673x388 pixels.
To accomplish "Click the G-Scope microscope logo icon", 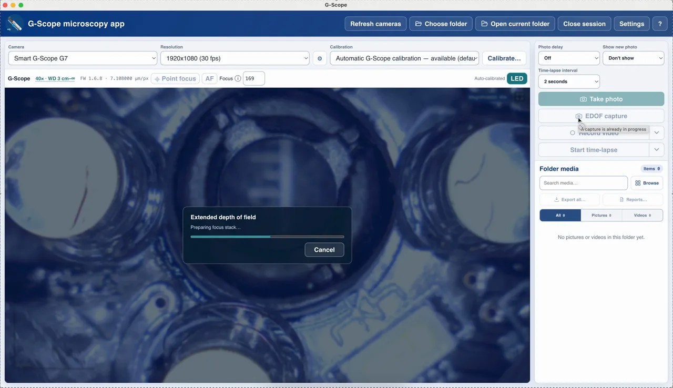I will [14, 24].
